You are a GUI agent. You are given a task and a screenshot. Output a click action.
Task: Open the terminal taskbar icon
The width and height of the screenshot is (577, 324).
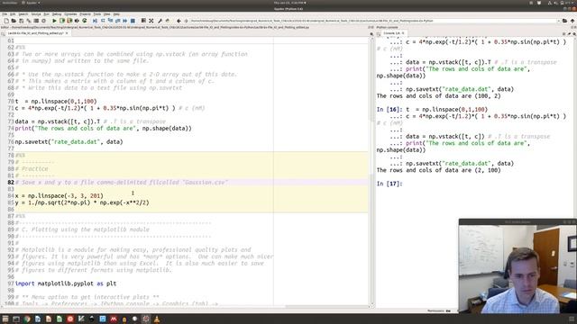coord(16,319)
